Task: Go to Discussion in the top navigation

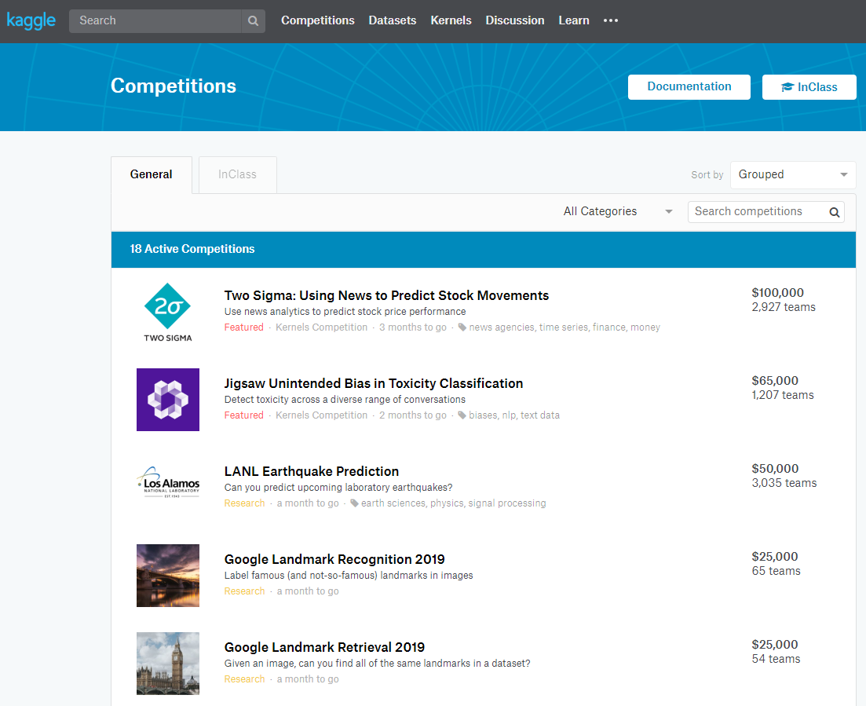Action: [x=515, y=20]
